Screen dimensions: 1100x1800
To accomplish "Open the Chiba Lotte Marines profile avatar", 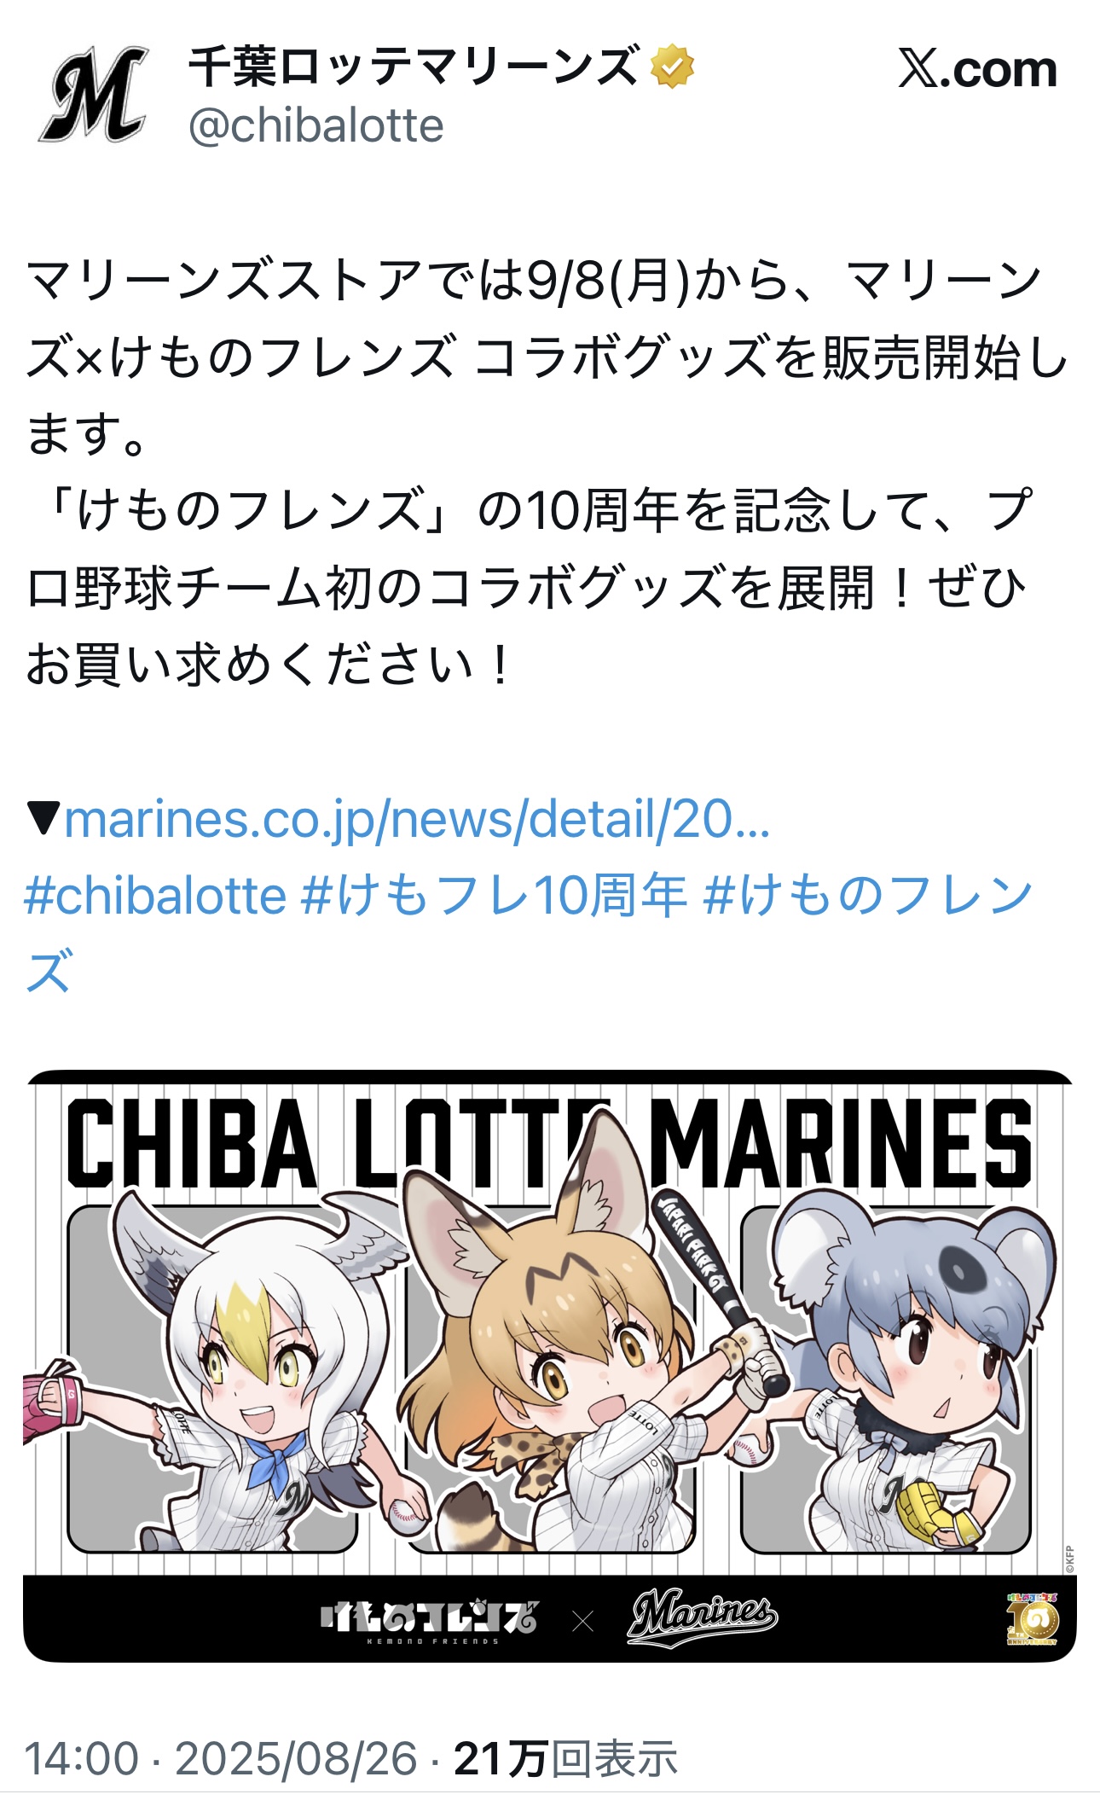I will 94,95.
